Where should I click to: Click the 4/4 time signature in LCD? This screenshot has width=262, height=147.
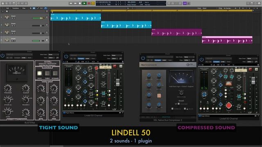point(141,2)
